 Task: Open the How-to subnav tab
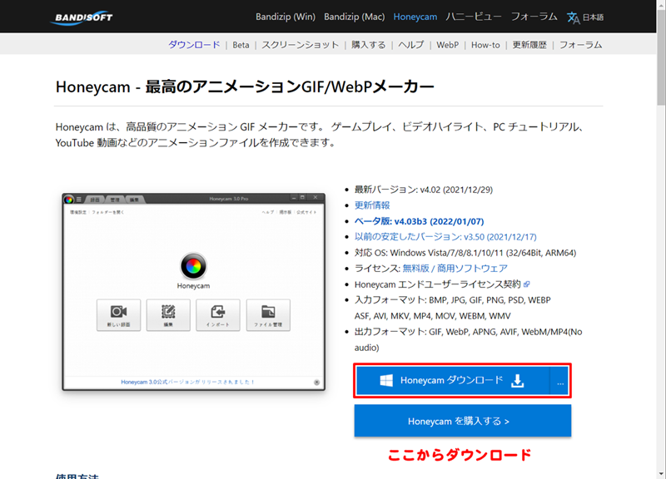[x=485, y=45]
